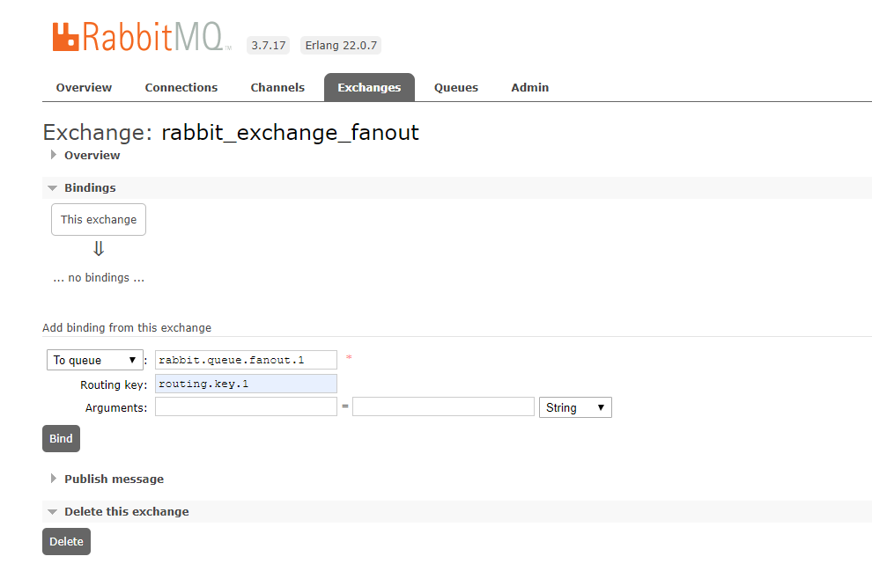Click the Arguments key input field

tap(246, 407)
